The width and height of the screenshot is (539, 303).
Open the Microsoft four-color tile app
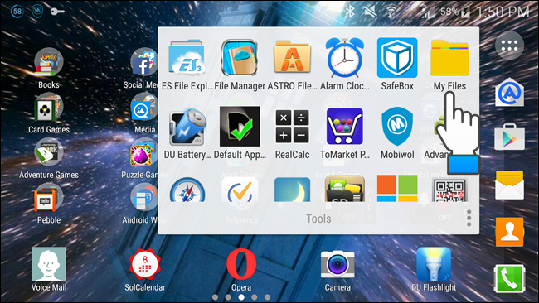coord(397,189)
